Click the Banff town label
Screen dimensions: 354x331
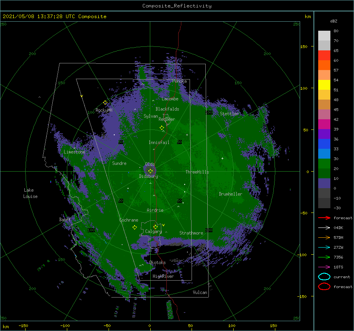tap(65, 220)
